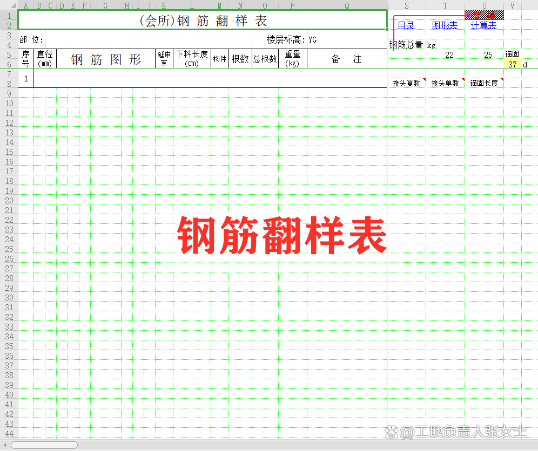The width and height of the screenshot is (538, 451).
Task: Select the 部位: cell
Action: [x=31, y=40]
